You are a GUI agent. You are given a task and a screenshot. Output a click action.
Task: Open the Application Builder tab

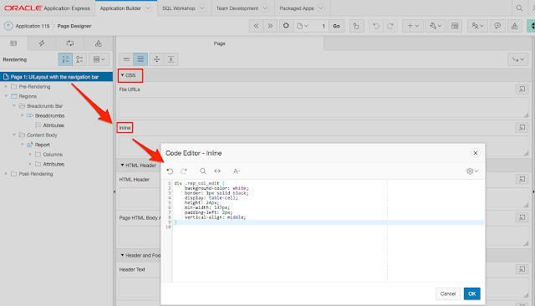click(120, 8)
